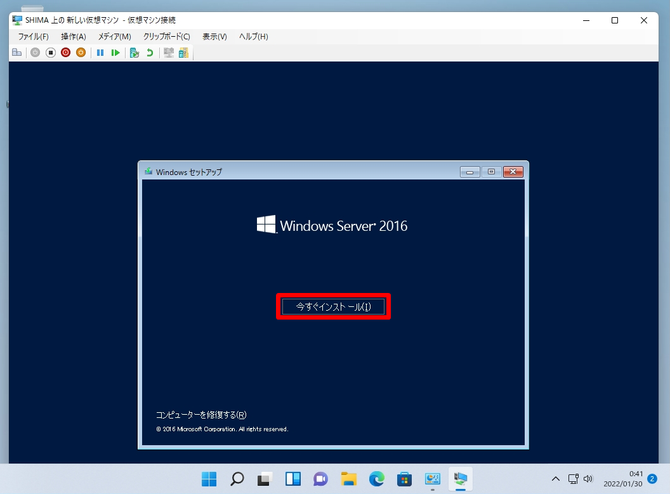
Task: Click the last toolbar icon, with the yellow panel
Action: point(183,53)
